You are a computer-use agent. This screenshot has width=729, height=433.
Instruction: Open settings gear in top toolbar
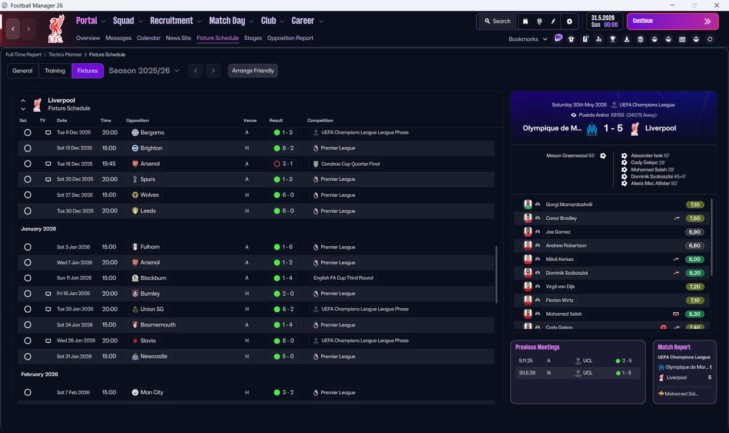click(x=570, y=21)
